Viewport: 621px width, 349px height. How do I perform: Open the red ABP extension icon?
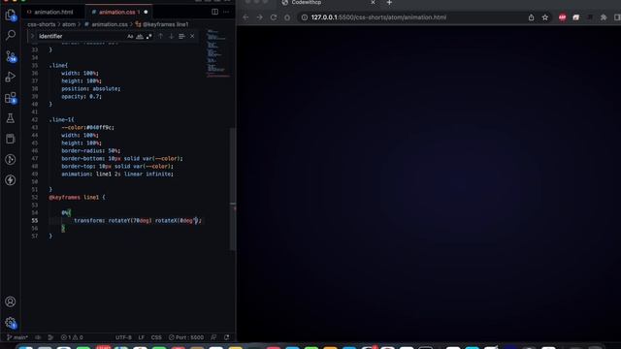coord(563,17)
